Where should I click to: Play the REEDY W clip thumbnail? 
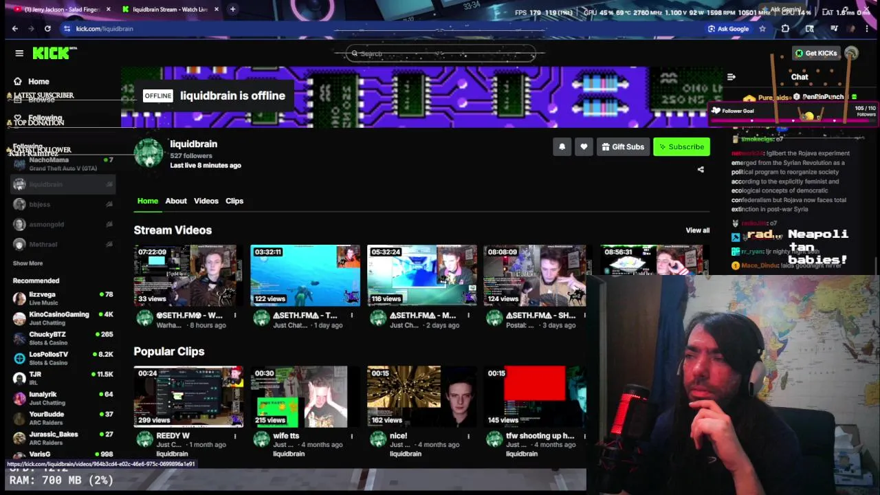(188, 397)
